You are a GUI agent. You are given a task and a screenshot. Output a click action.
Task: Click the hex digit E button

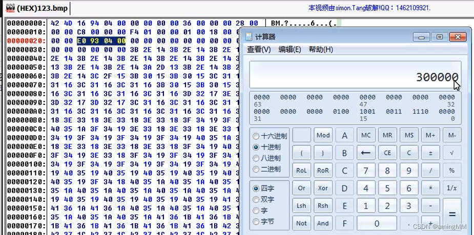pos(344,205)
